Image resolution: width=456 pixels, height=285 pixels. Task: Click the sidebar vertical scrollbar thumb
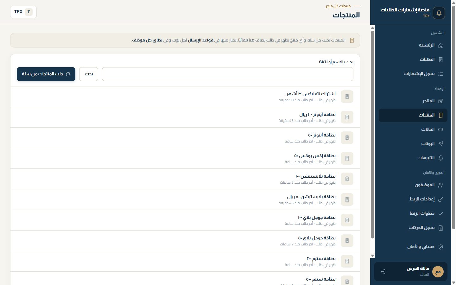(372, 135)
